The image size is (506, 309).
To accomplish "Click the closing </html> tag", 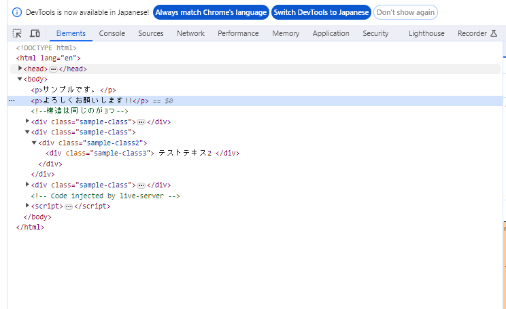I will click(30, 227).
